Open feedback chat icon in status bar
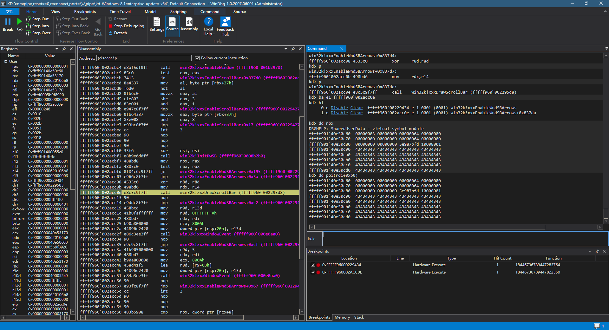 point(597,326)
